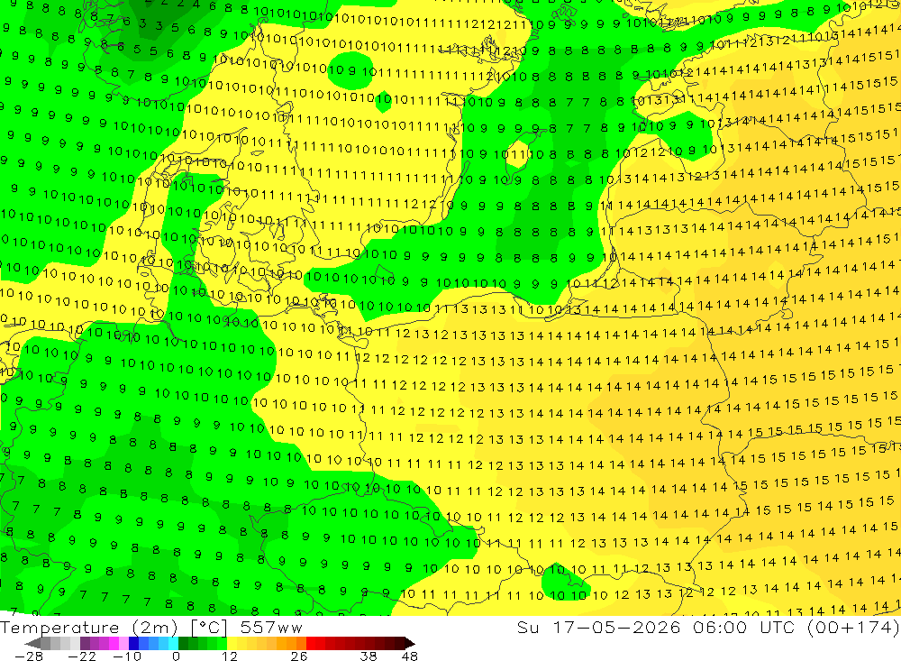
Task: Click the "38" legend scale label
Action: pyautogui.click(x=369, y=656)
